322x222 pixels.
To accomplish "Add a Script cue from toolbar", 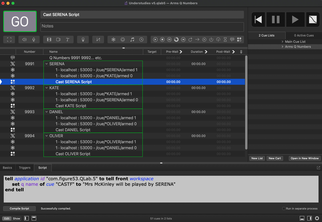I will [x=239, y=39].
